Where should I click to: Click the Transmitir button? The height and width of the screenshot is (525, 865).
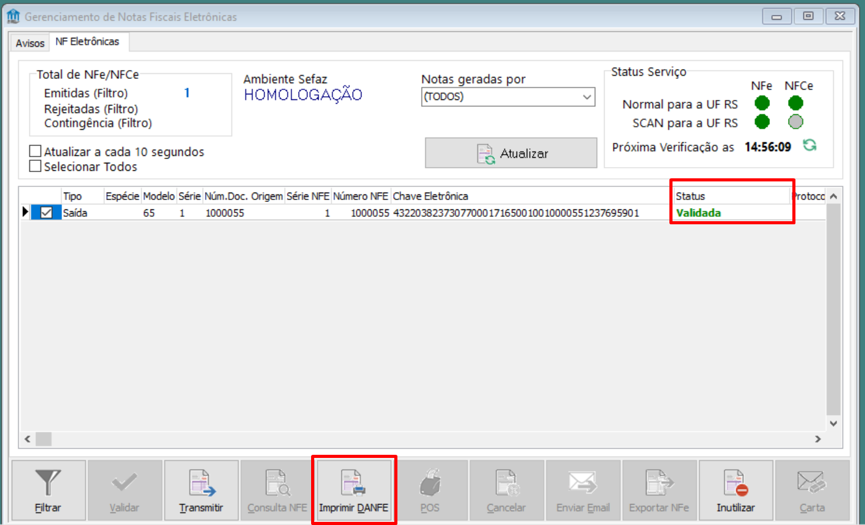point(201,490)
